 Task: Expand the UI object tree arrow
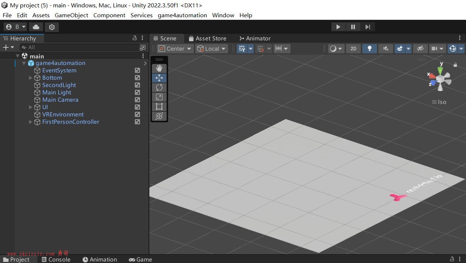(x=31, y=107)
